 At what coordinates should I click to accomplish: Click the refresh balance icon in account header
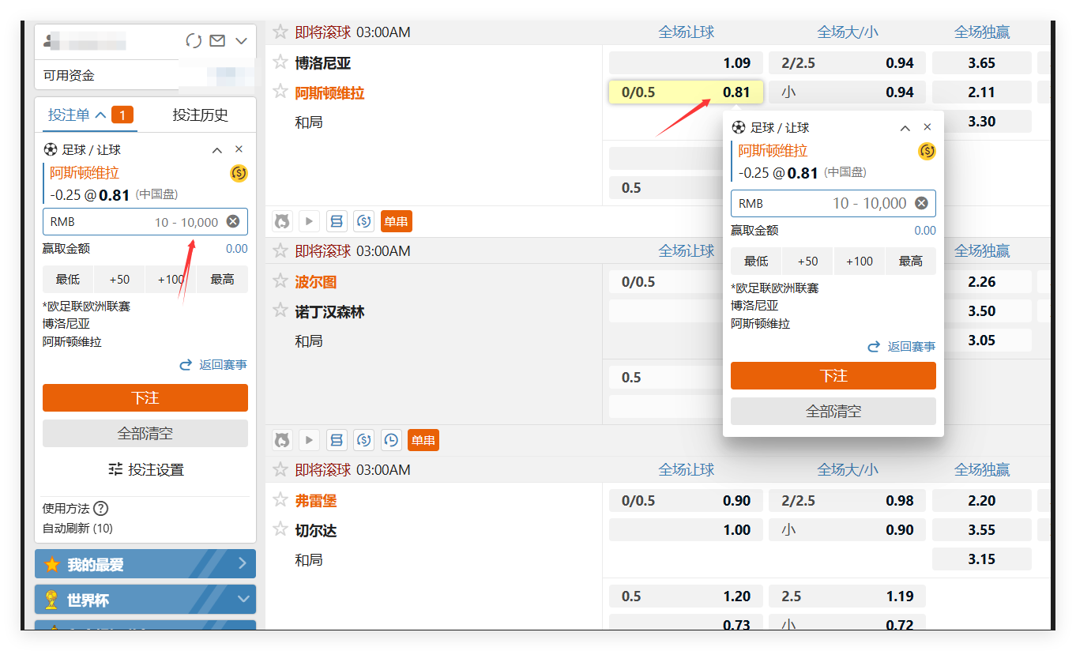click(194, 41)
